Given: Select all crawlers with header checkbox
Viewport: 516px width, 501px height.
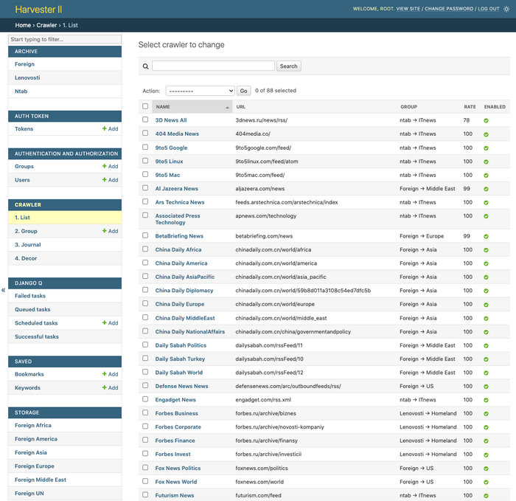Looking at the screenshot, I should 145,106.
